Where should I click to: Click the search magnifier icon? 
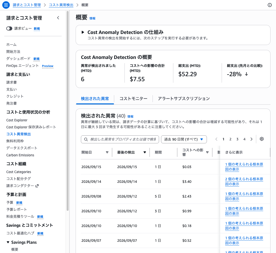coord(86,139)
